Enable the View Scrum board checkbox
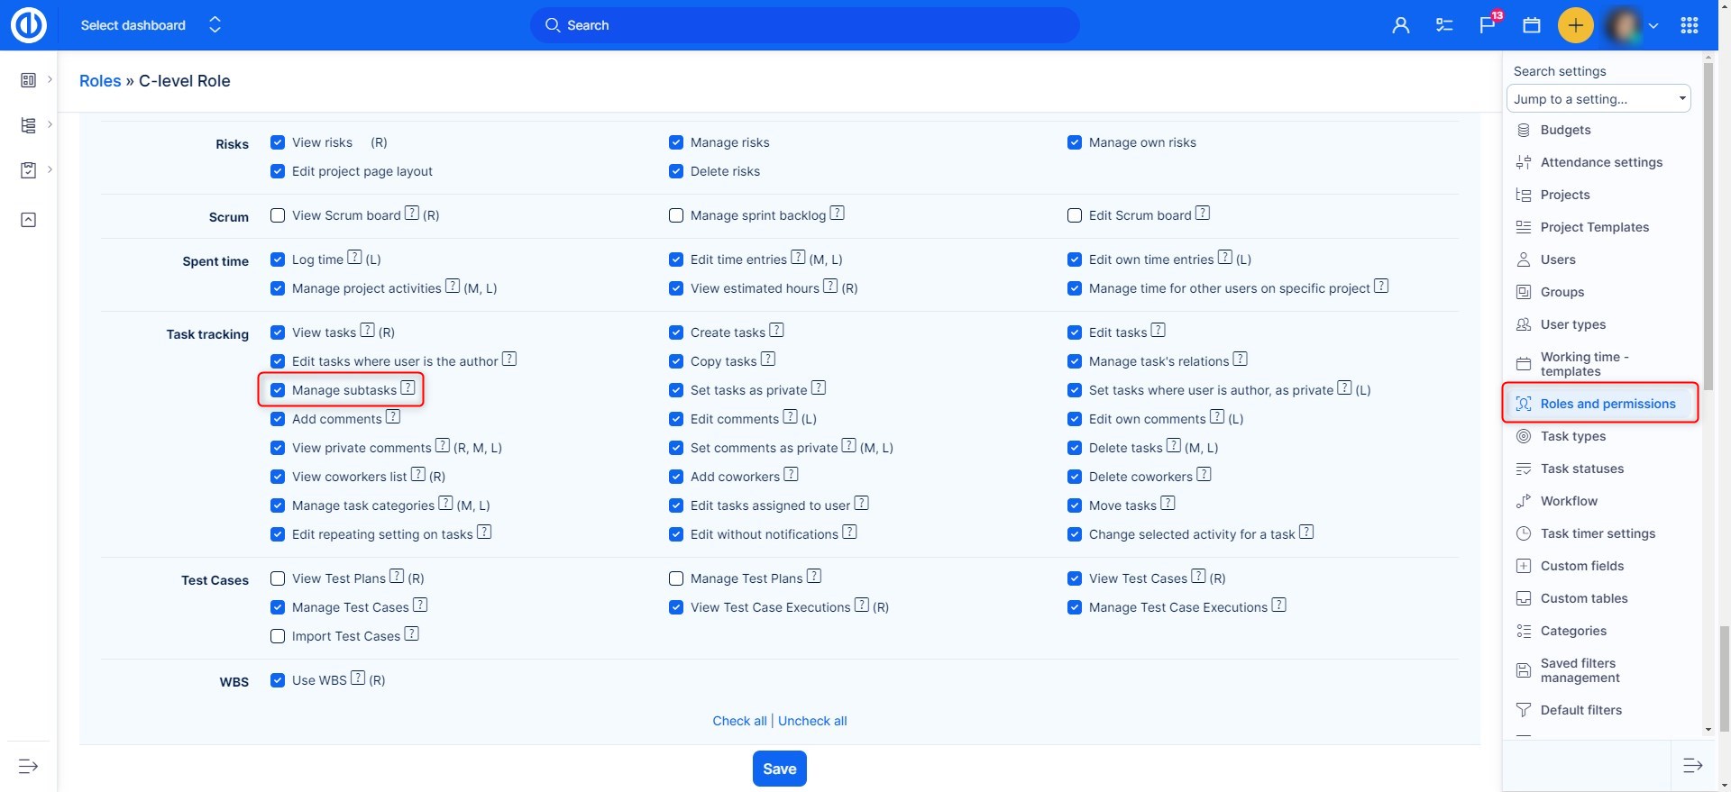1731x792 pixels. 278,215
